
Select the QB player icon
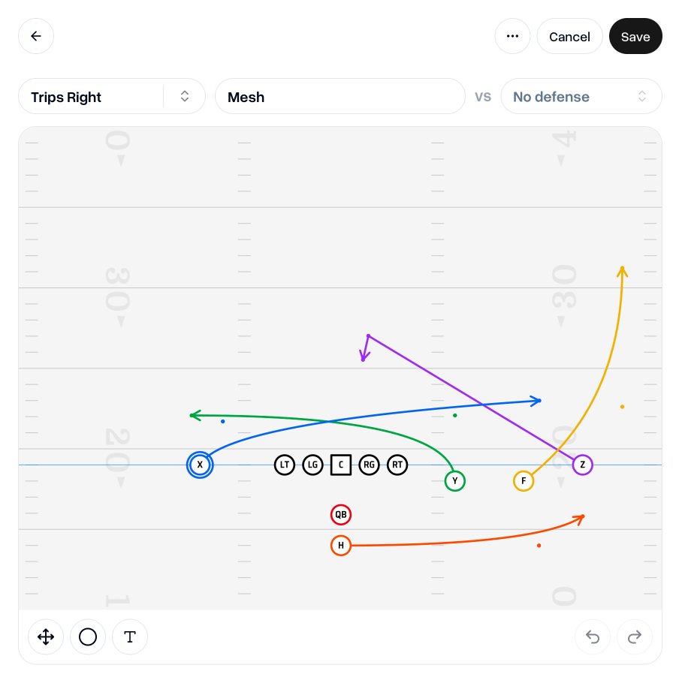[341, 515]
